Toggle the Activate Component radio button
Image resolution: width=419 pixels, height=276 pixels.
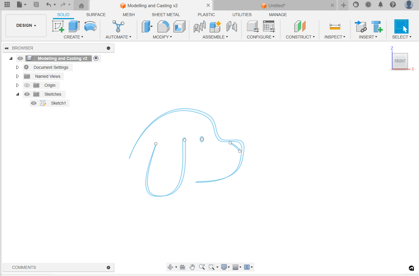[x=96, y=58]
